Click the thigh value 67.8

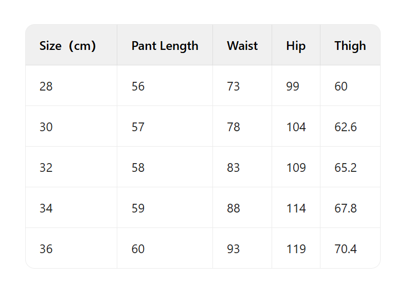coord(346,208)
